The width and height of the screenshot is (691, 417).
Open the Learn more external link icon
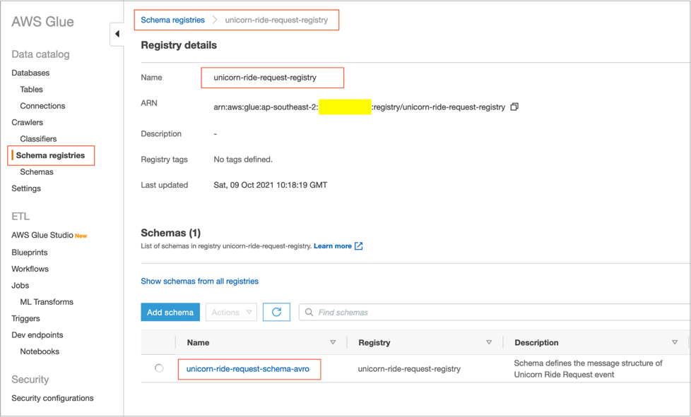(x=359, y=246)
